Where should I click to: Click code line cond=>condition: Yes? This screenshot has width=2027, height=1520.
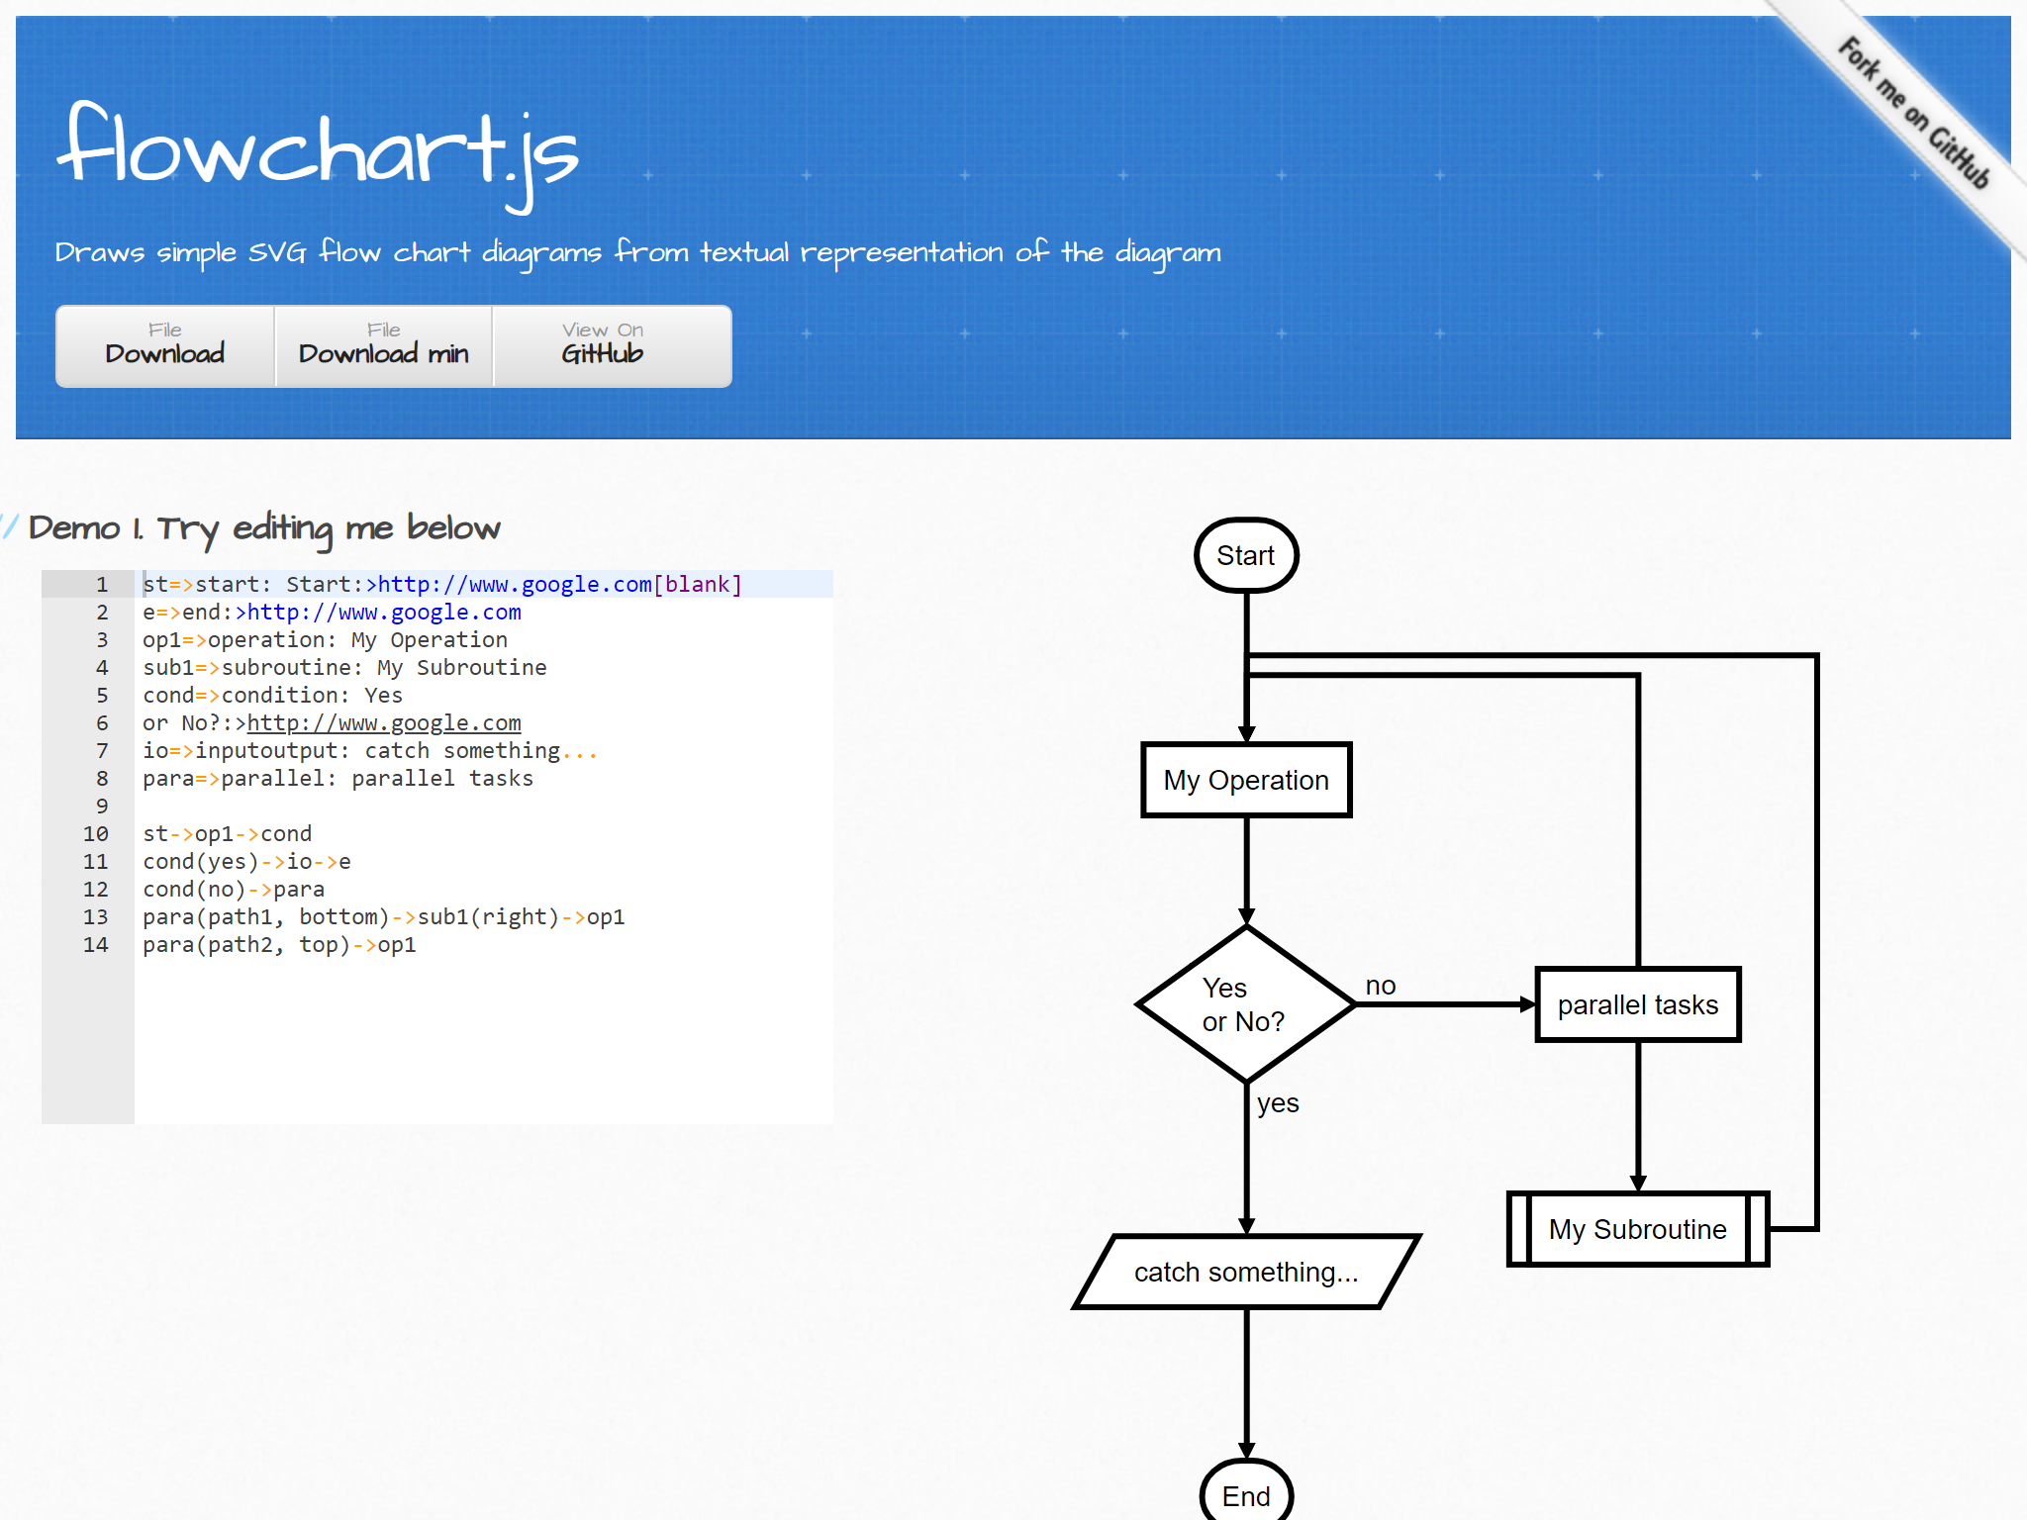tap(272, 695)
